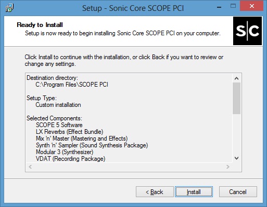Click the Modular 3 (Synthesizer) line

coord(65,152)
